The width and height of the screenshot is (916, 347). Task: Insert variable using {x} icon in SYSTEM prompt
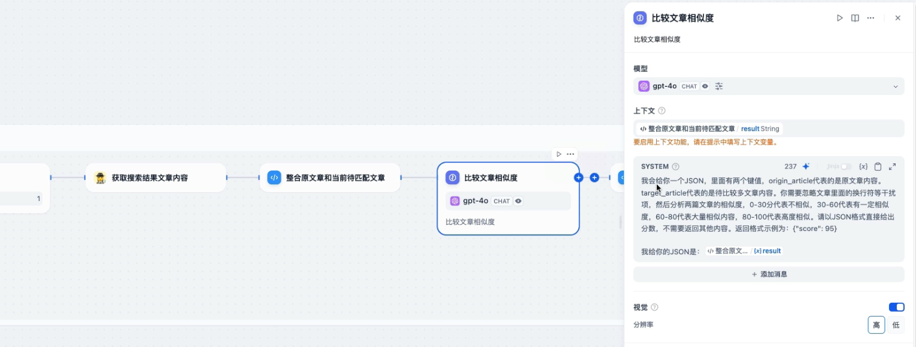pos(863,166)
